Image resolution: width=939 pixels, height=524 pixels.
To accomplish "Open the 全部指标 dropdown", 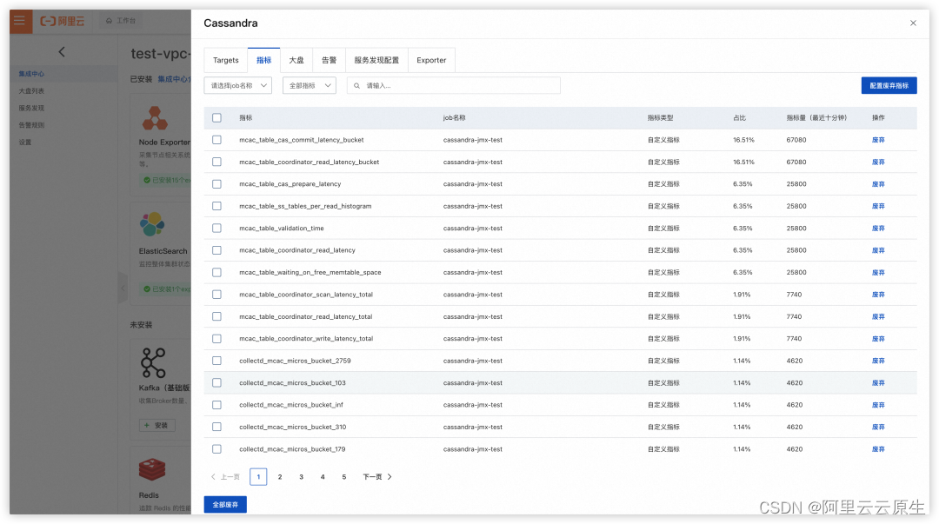I will (x=309, y=86).
